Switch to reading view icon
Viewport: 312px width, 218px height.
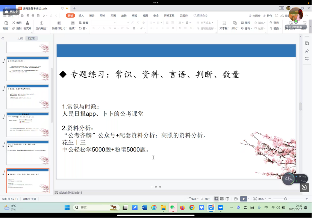click(x=227, y=199)
